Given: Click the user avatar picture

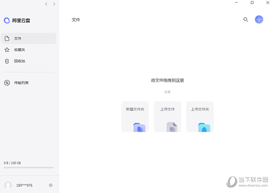Looking at the screenshot, I should click(8, 185).
